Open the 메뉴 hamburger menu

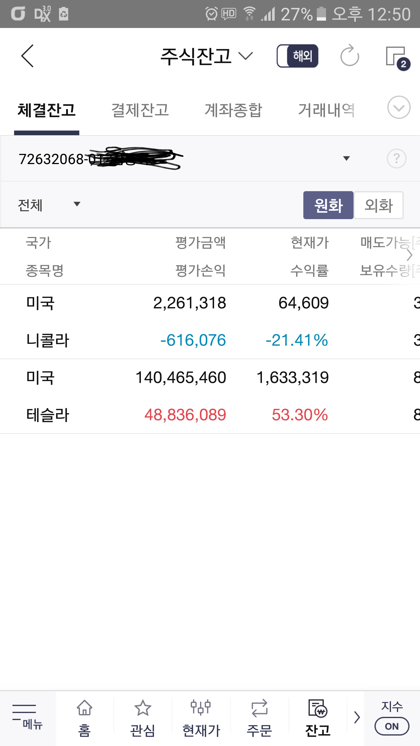(x=28, y=717)
